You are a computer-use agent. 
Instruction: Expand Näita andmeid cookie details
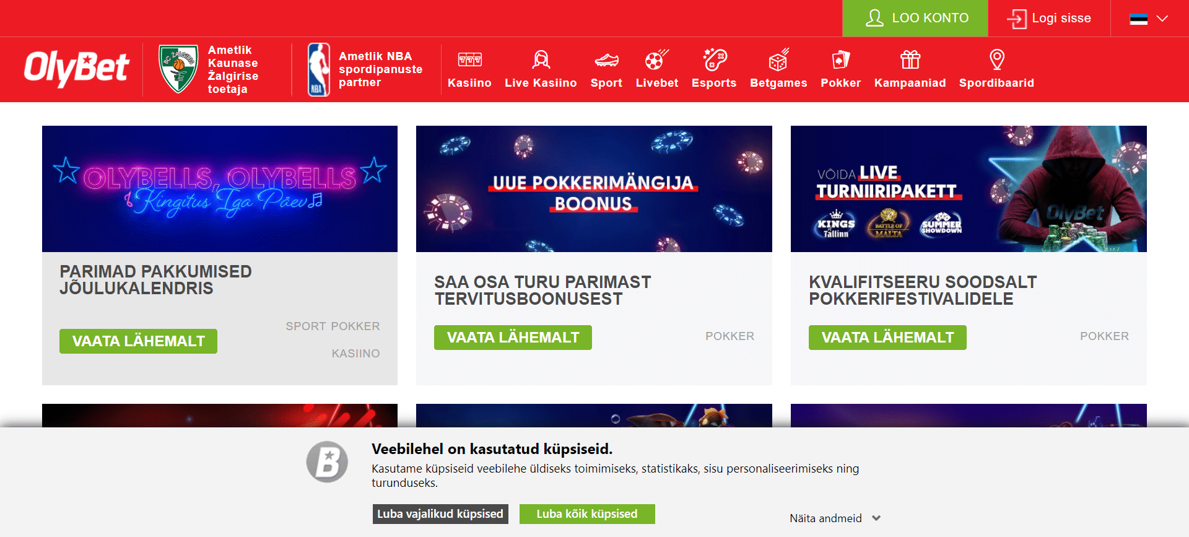click(834, 518)
